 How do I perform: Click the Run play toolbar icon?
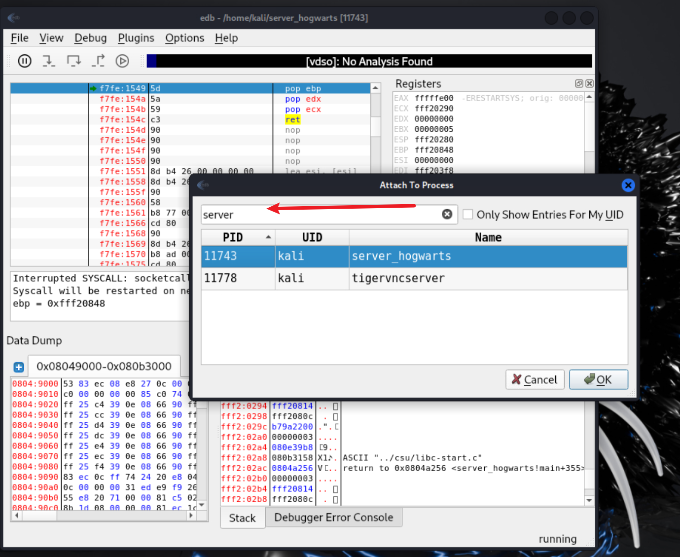point(122,61)
